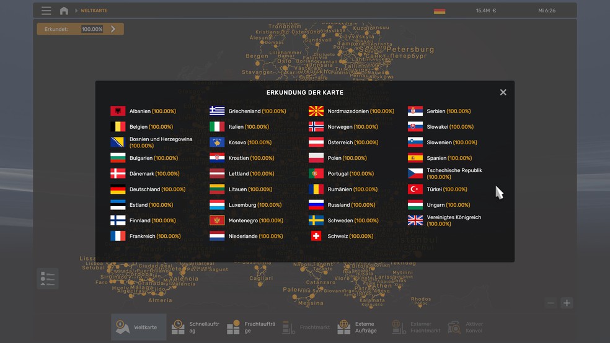Select the Österreich (100.00%) entry

[343, 142]
